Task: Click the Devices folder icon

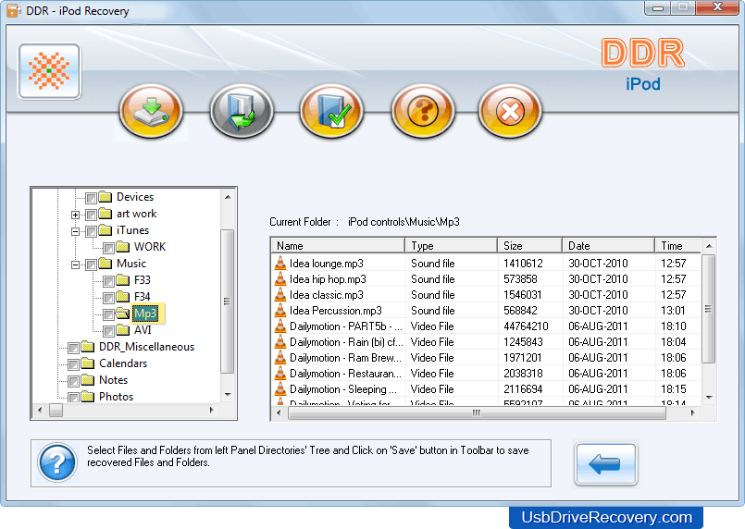Action: pyautogui.click(x=106, y=197)
